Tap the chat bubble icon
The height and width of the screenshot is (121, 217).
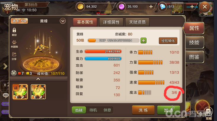click(x=6, y=95)
